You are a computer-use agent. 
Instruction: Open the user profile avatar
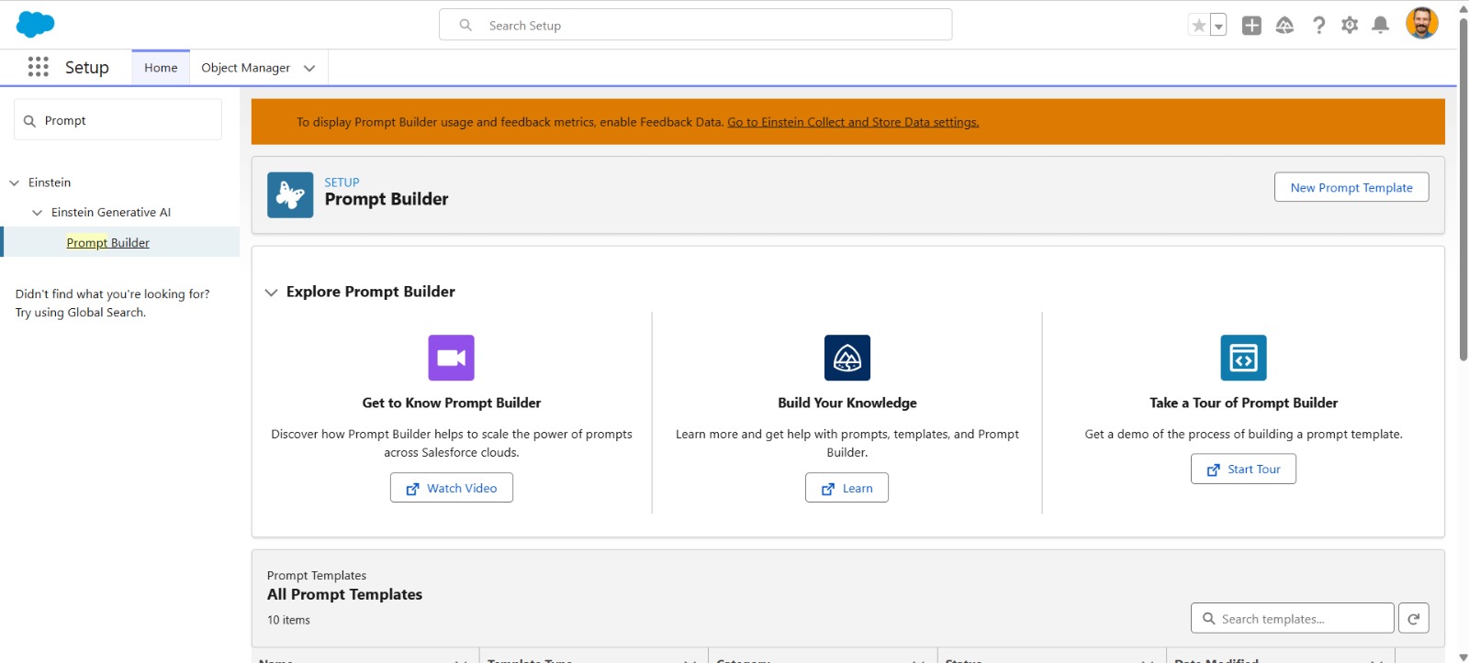coord(1421,24)
